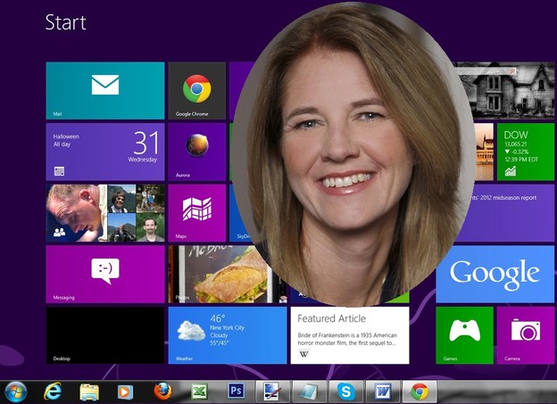
Task: Open Skype from the taskbar
Action: pos(345,391)
